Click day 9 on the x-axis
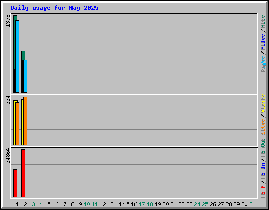 point(80,204)
